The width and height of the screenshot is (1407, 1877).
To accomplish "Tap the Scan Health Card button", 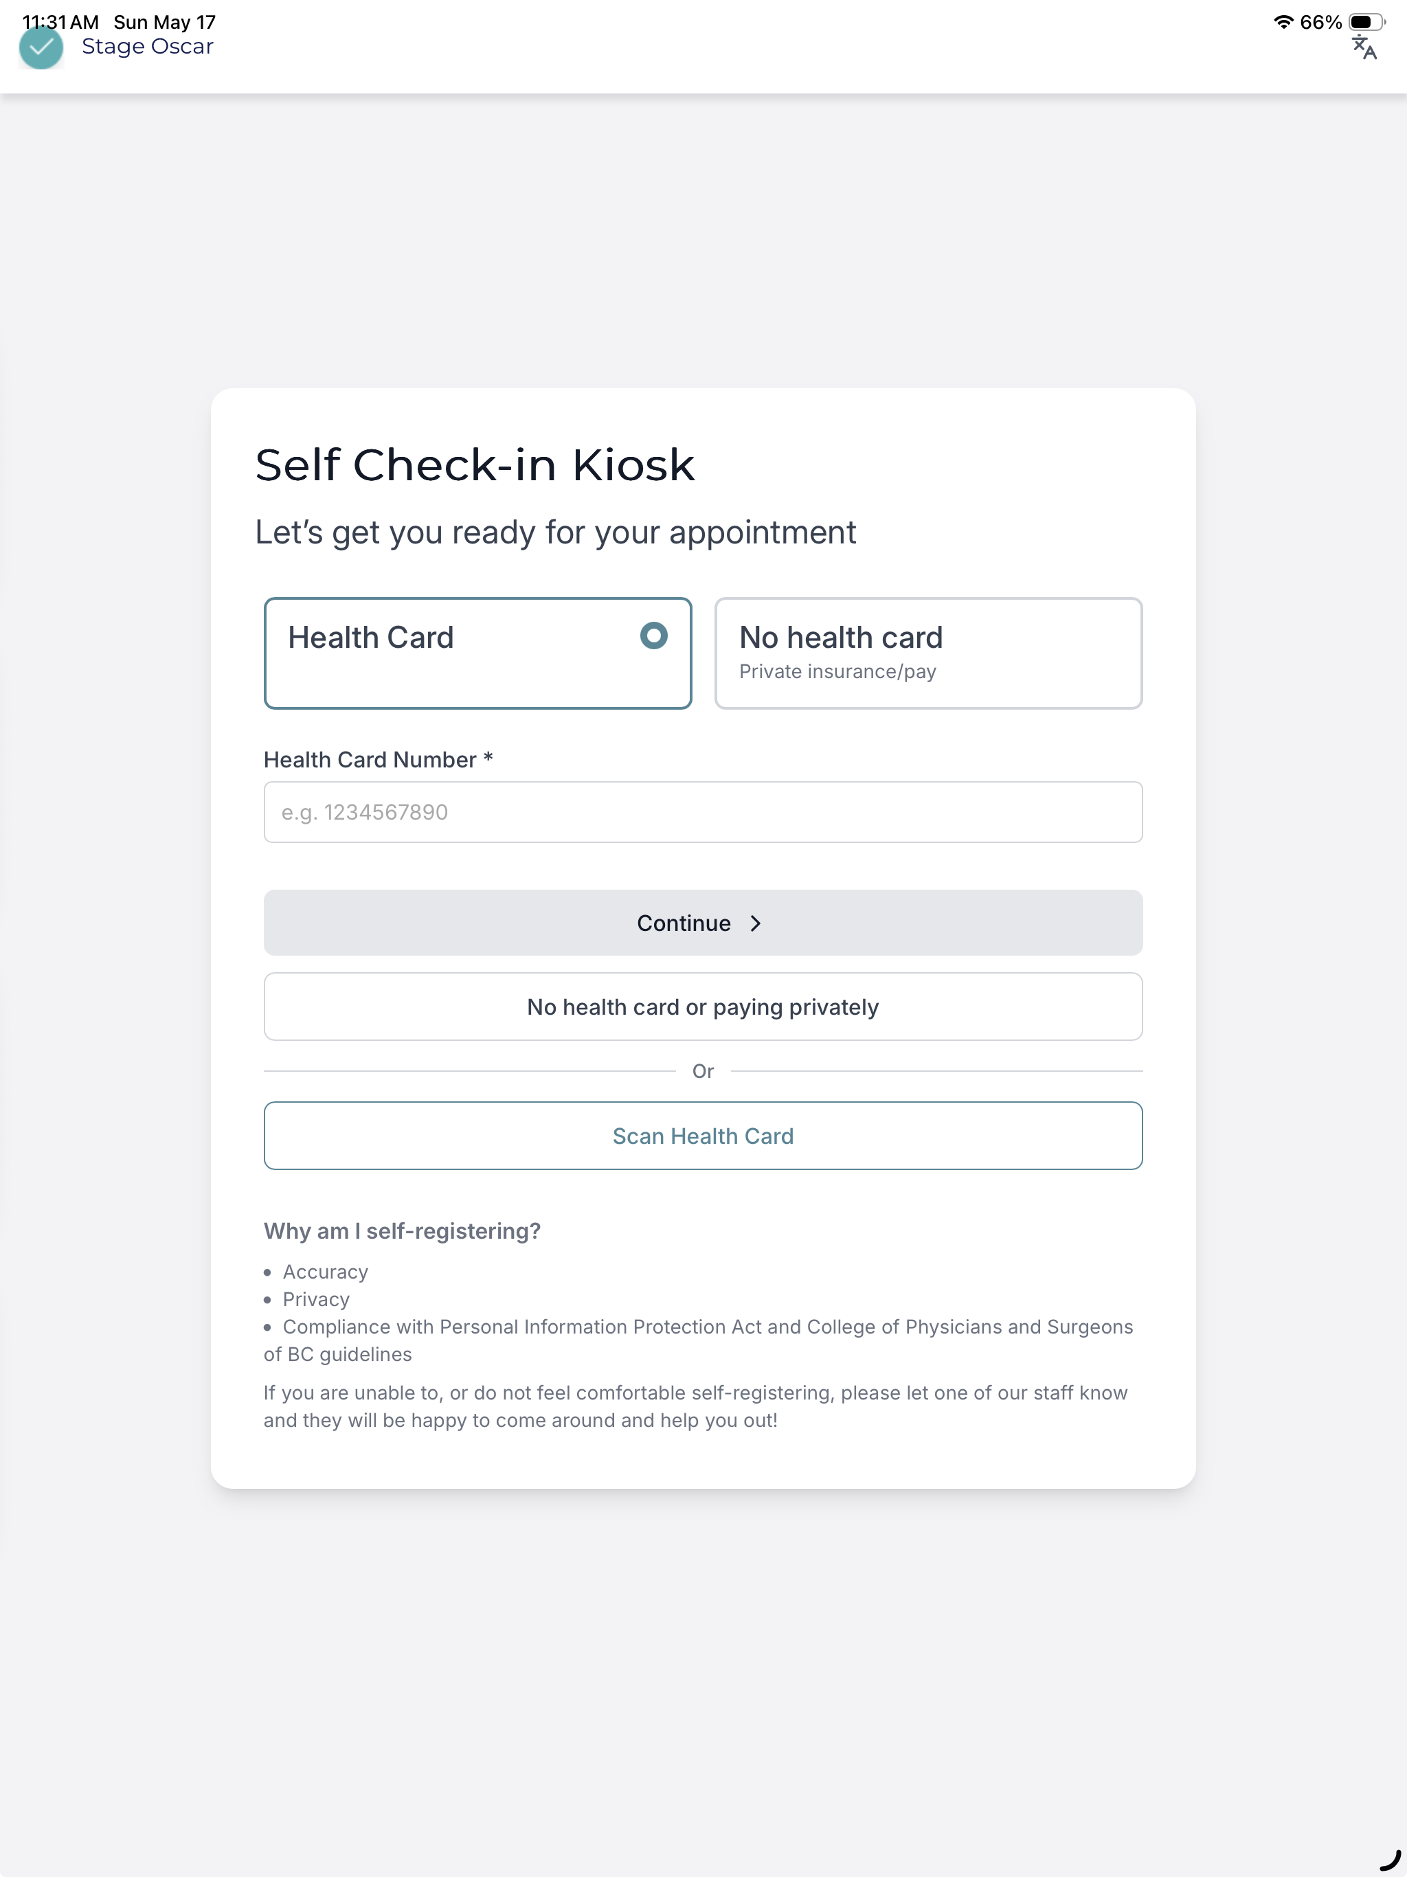I will pos(703,1136).
